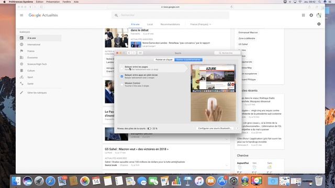Click the Google Actualités logo

tap(43, 15)
